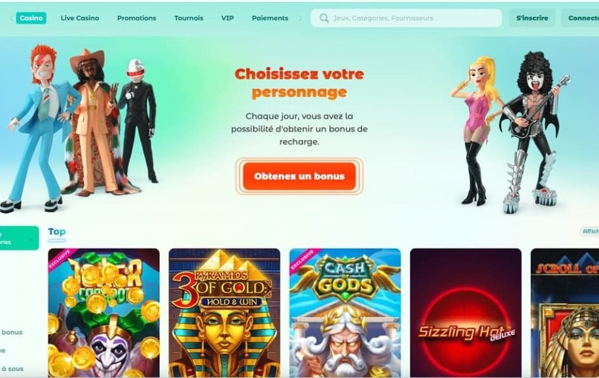Image resolution: width=599 pixels, height=378 pixels.
Task: Go to Live Casino section
Action: click(80, 18)
